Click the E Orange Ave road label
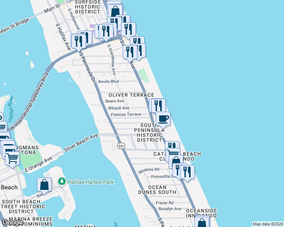The width and height of the screenshot is (284, 227). [x=38, y=164]
